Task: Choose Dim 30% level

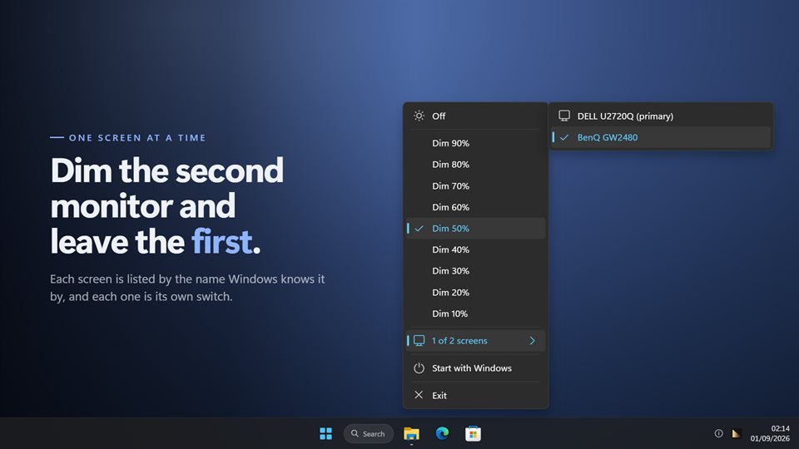Action: pyautogui.click(x=475, y=271)
